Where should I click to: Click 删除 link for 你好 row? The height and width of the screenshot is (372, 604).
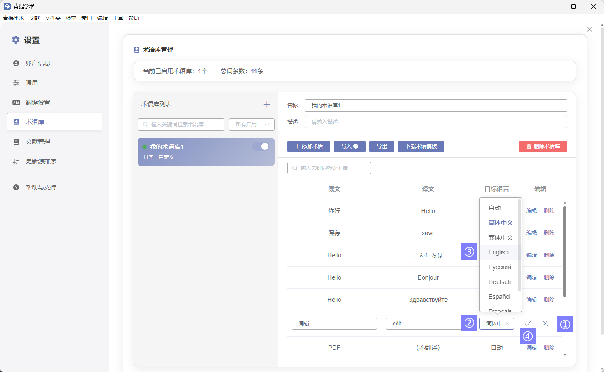click(549, 211)
